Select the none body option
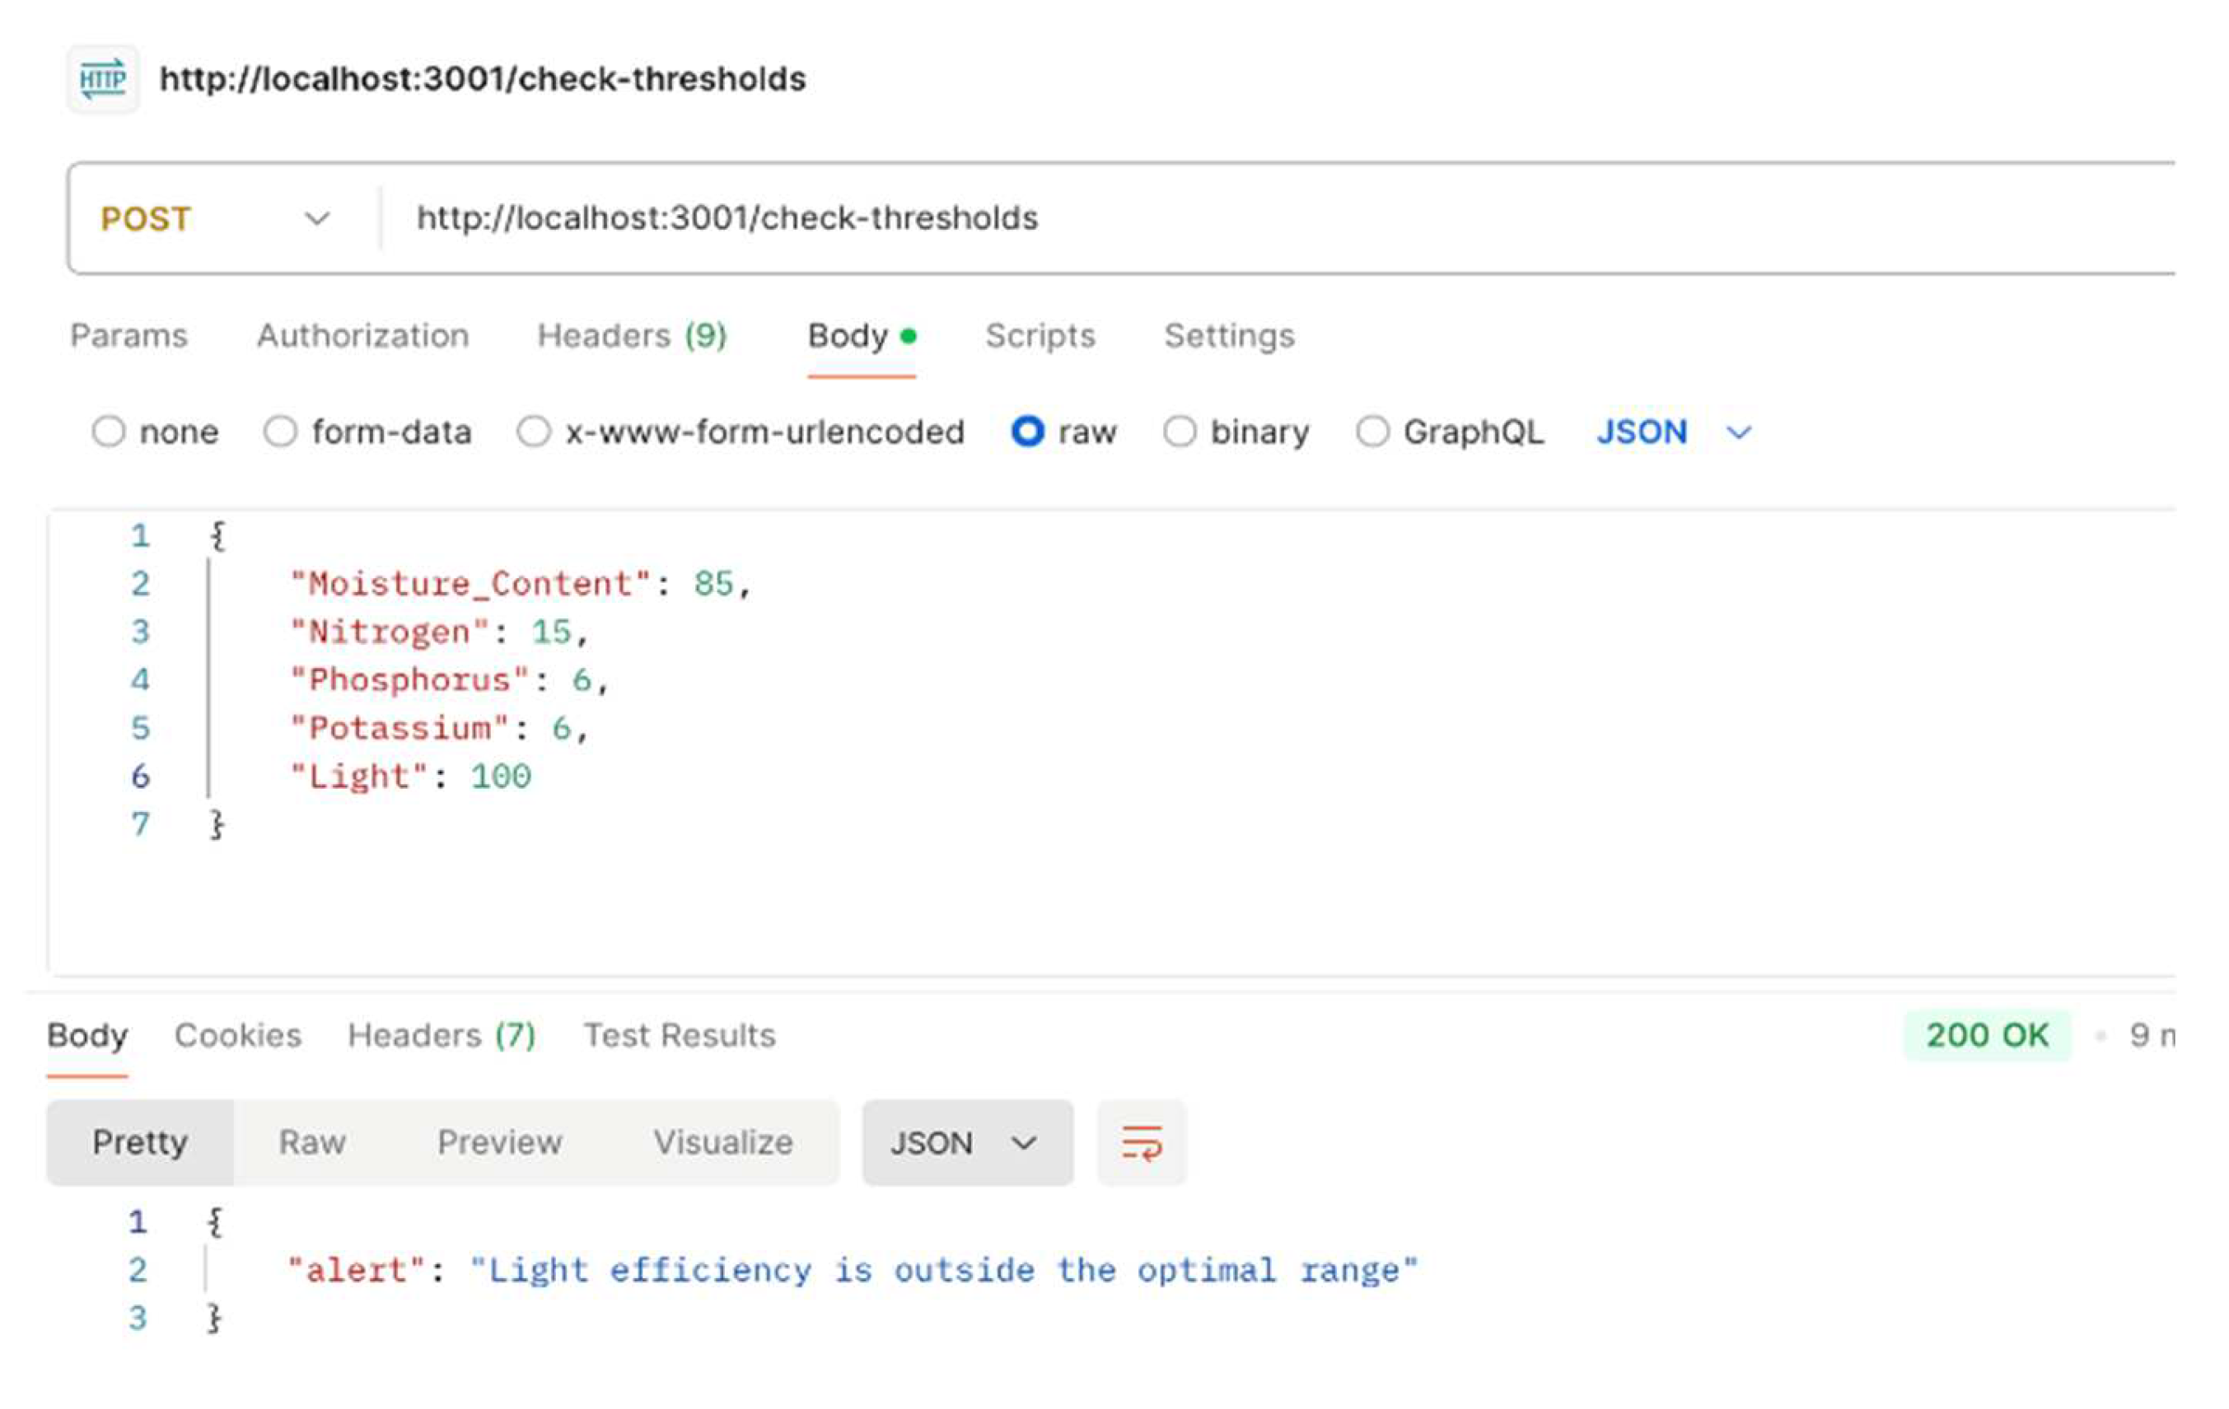The image size is (2229, 1409). (110, 432)
